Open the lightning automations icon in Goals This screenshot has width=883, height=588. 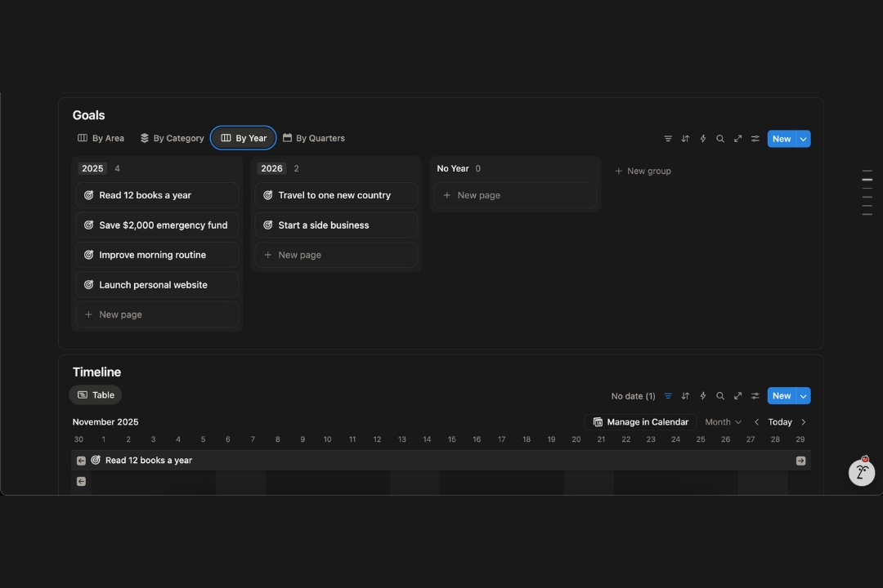tap(703, 139)
